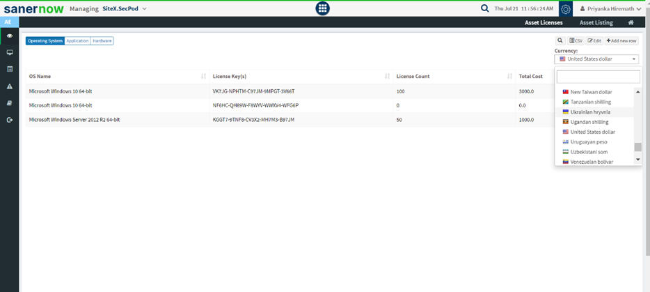Open the monitor icon in sidebar
This screenshot has width=650, height=292.
[x=10, y=53]
